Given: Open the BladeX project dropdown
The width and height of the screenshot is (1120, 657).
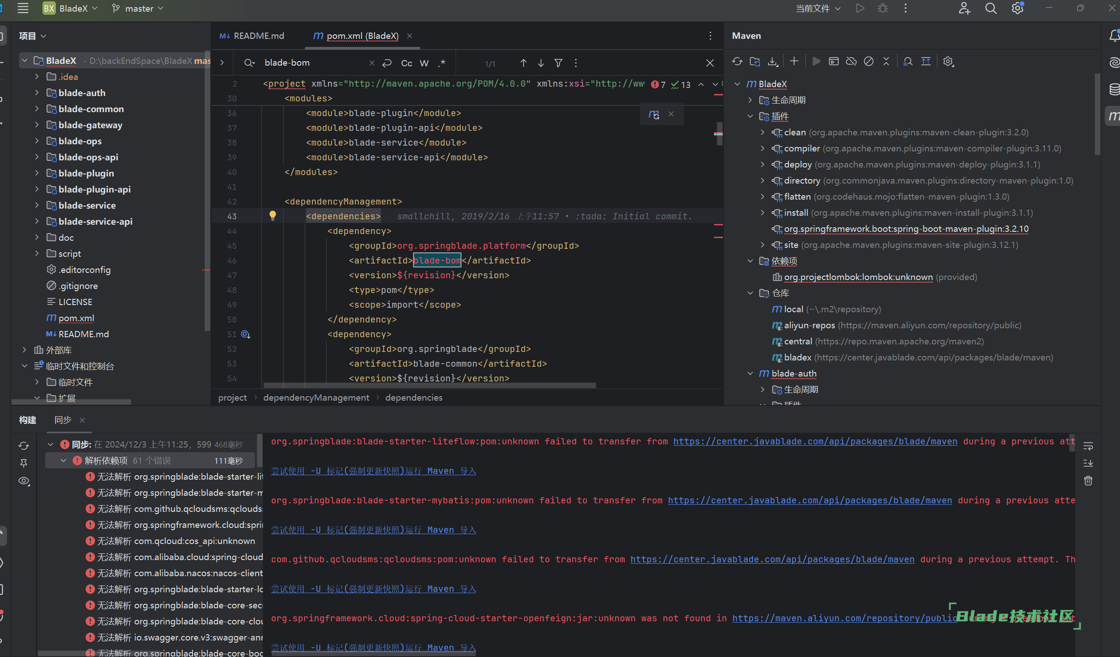Looking at the screenshot, I should coord(70,8).
